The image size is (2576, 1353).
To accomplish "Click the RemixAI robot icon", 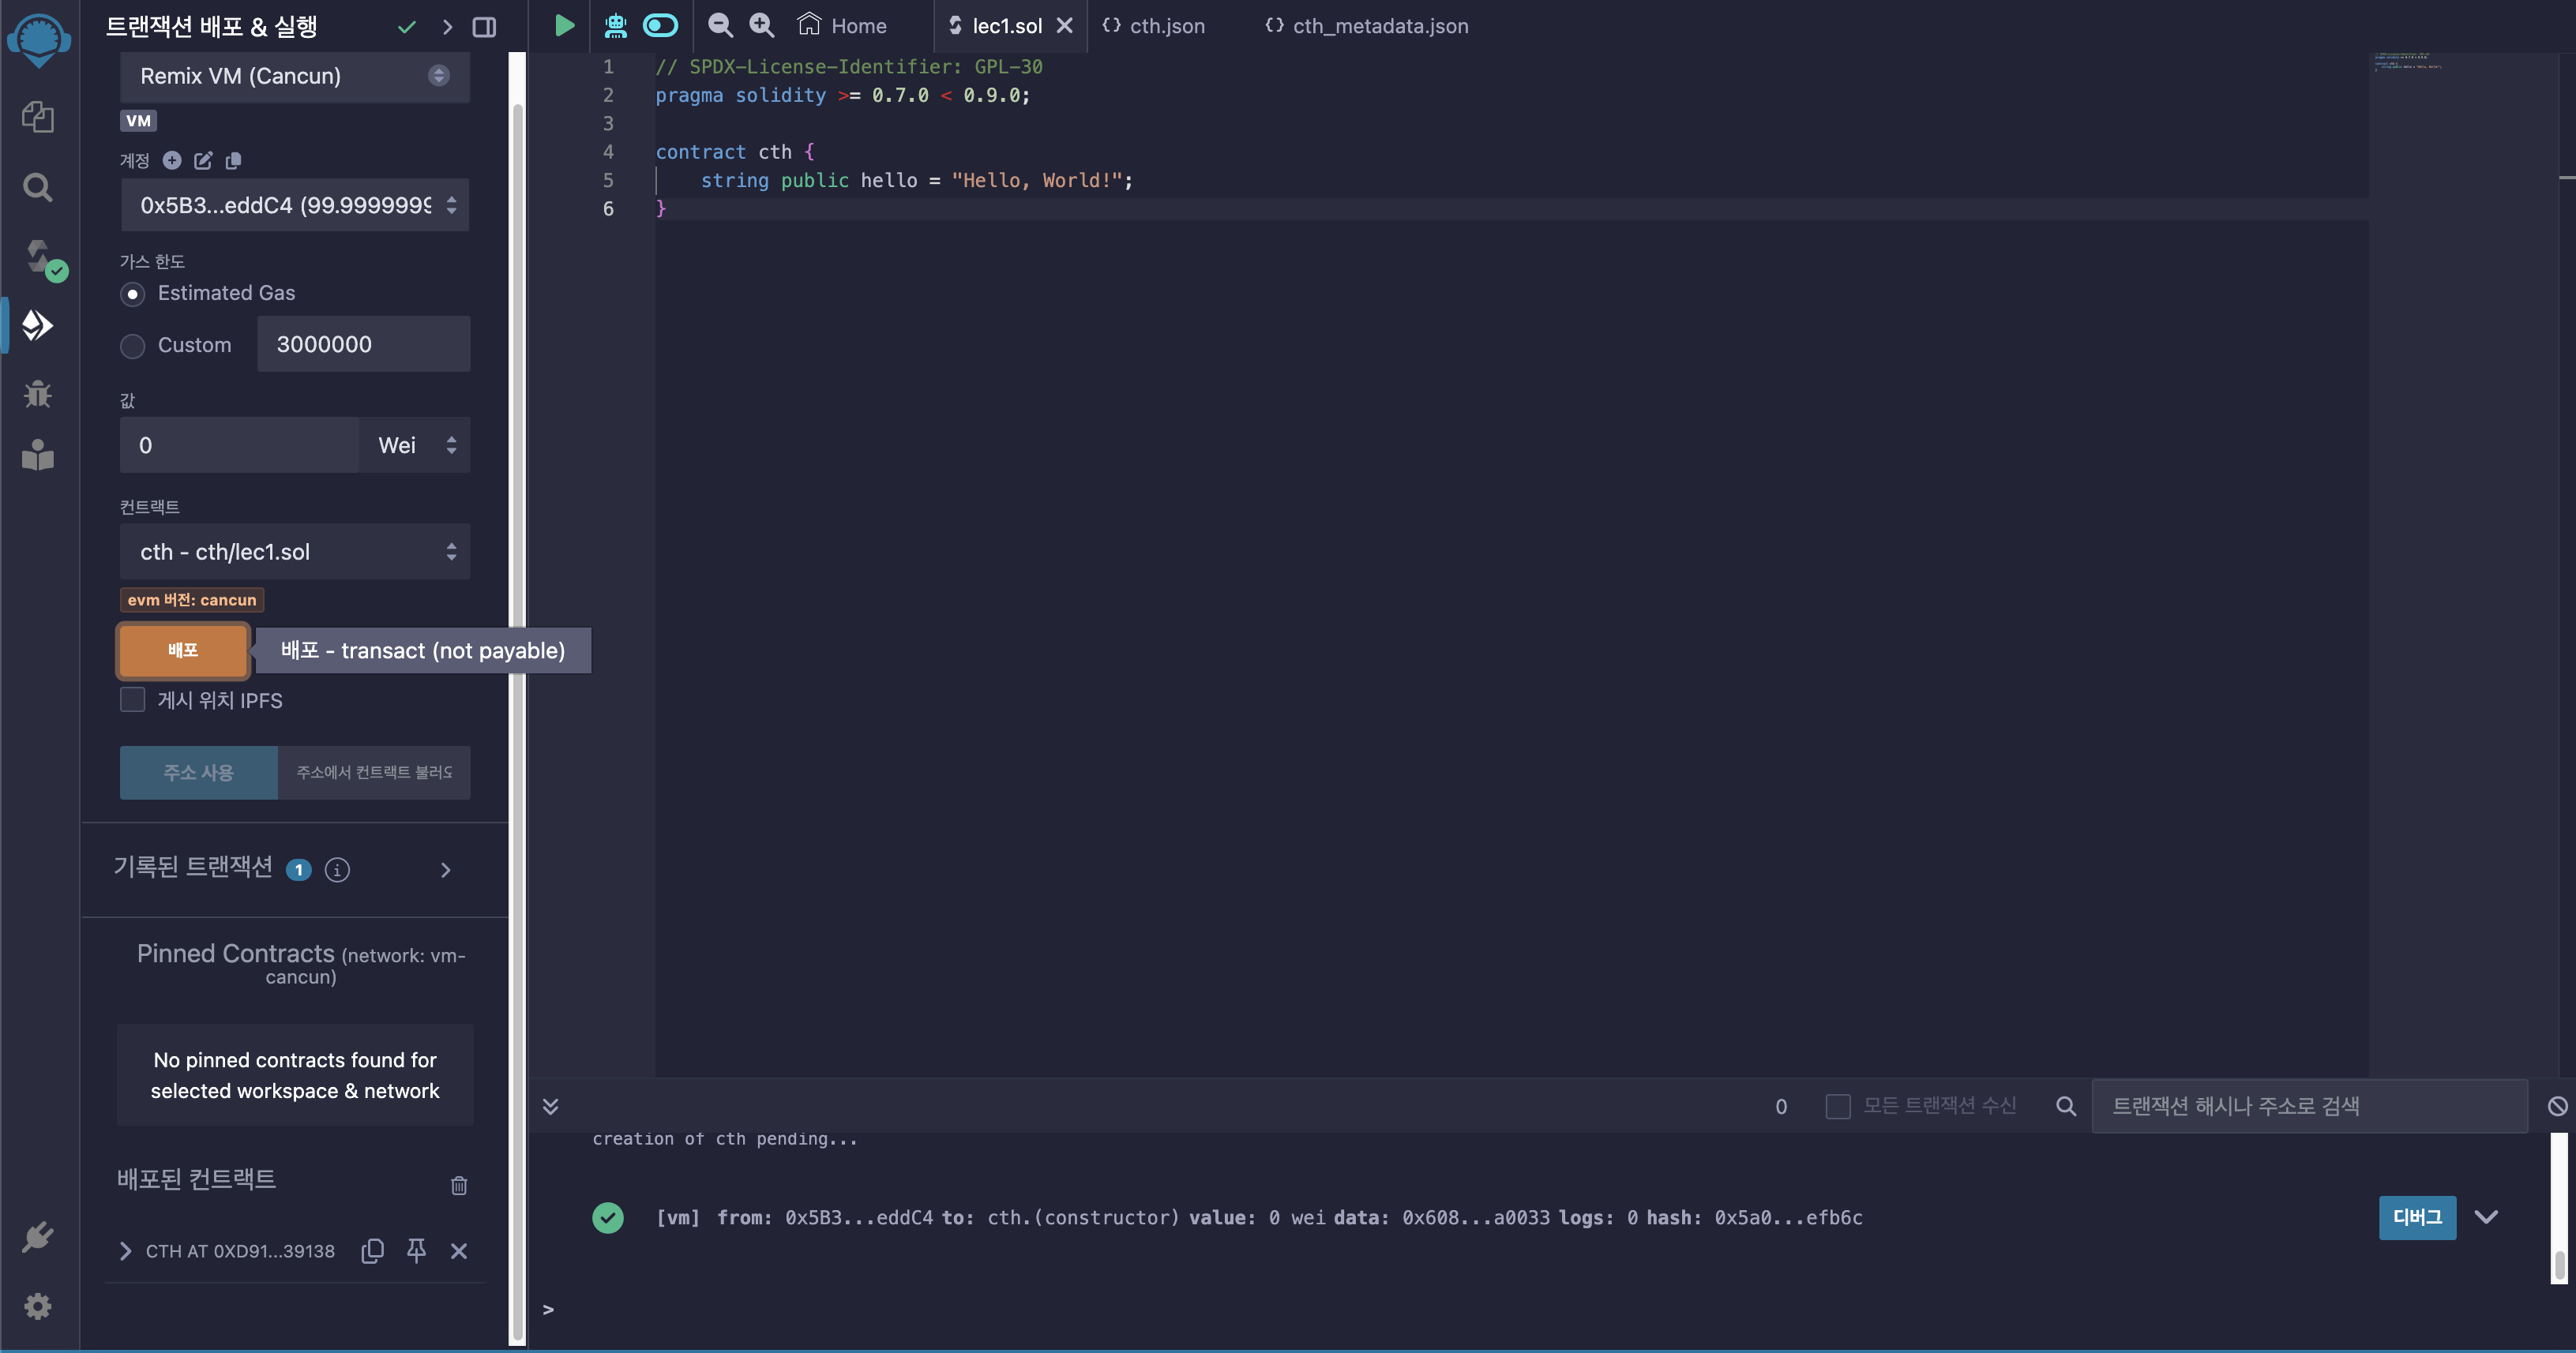I will (616, 26).
